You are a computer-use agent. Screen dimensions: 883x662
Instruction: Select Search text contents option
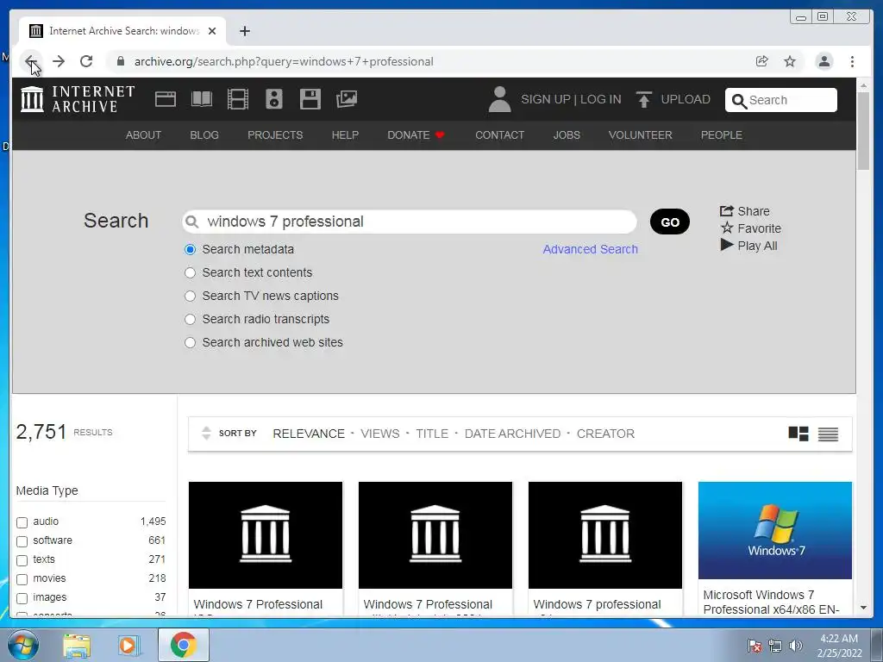click(191, 272)
